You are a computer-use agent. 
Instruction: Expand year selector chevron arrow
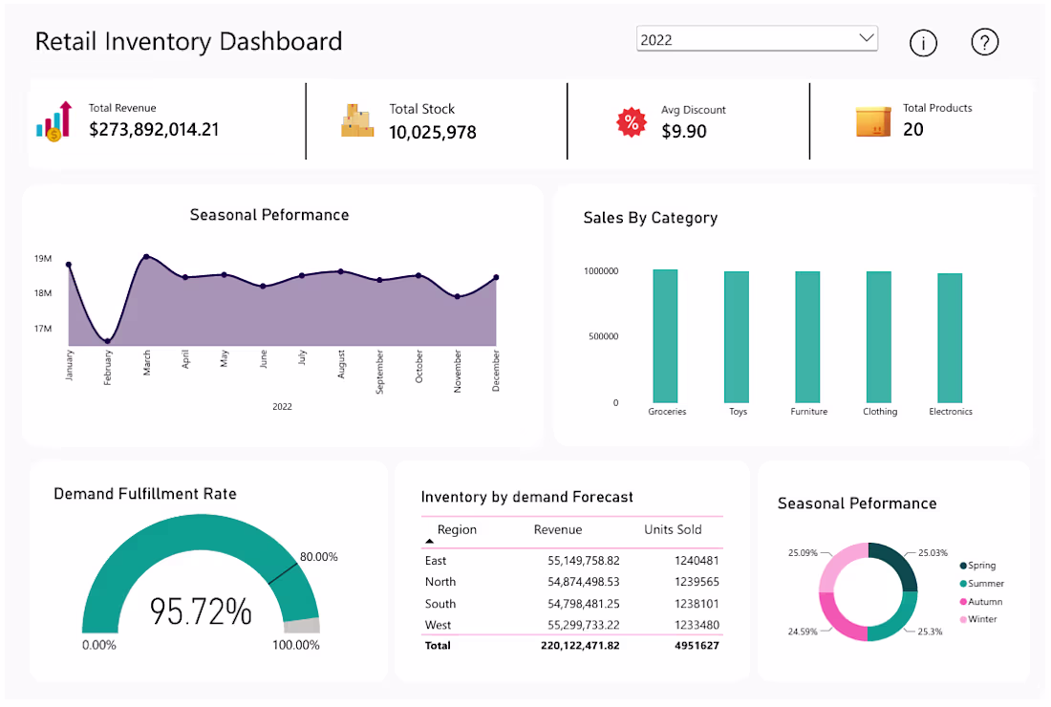click(867, 37)
